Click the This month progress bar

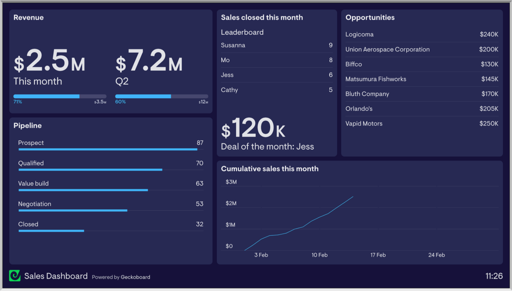click(60, 96)
